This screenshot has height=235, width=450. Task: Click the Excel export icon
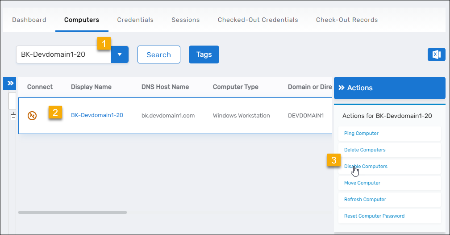click(436, 55)
